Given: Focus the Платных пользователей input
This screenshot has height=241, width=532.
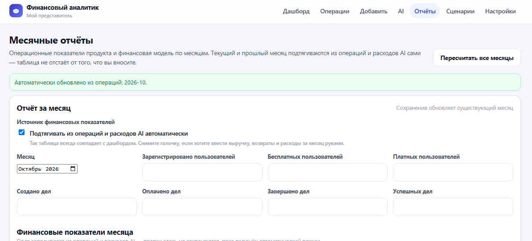Looking at the screenshot, I should tap(453, 172).
